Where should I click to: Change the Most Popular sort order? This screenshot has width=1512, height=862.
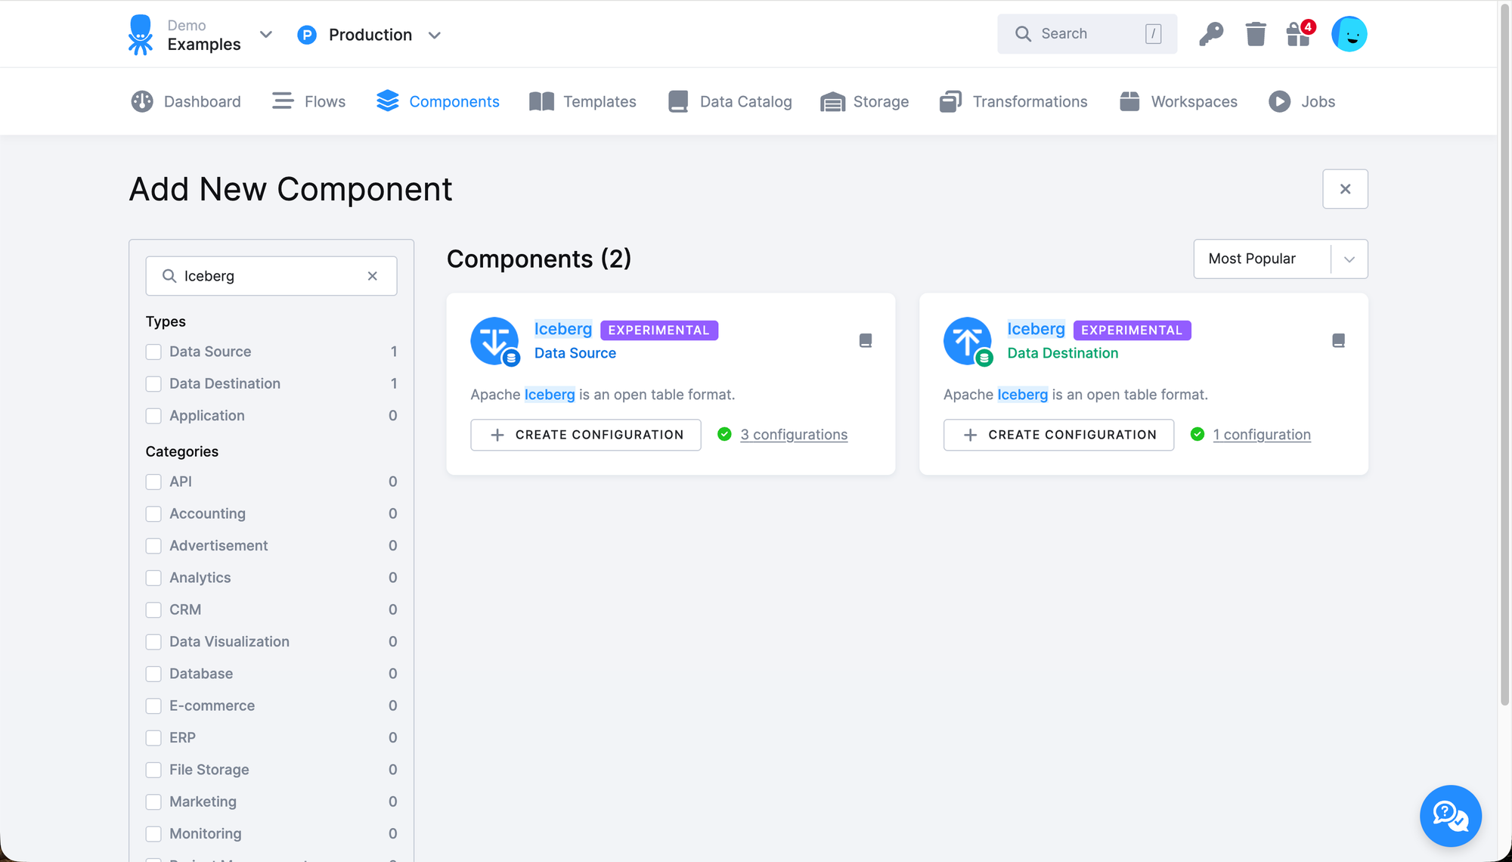pyautogui.click(x=1280, y=259)
